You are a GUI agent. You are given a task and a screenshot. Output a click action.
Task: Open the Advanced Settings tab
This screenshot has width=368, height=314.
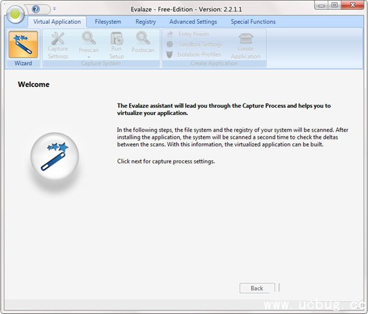pyautogui.click(x=193, y=22)
